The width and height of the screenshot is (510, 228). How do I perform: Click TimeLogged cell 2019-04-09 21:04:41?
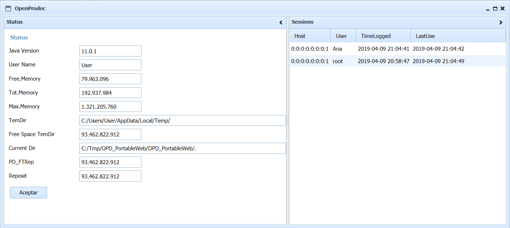[x=384, y=49]
